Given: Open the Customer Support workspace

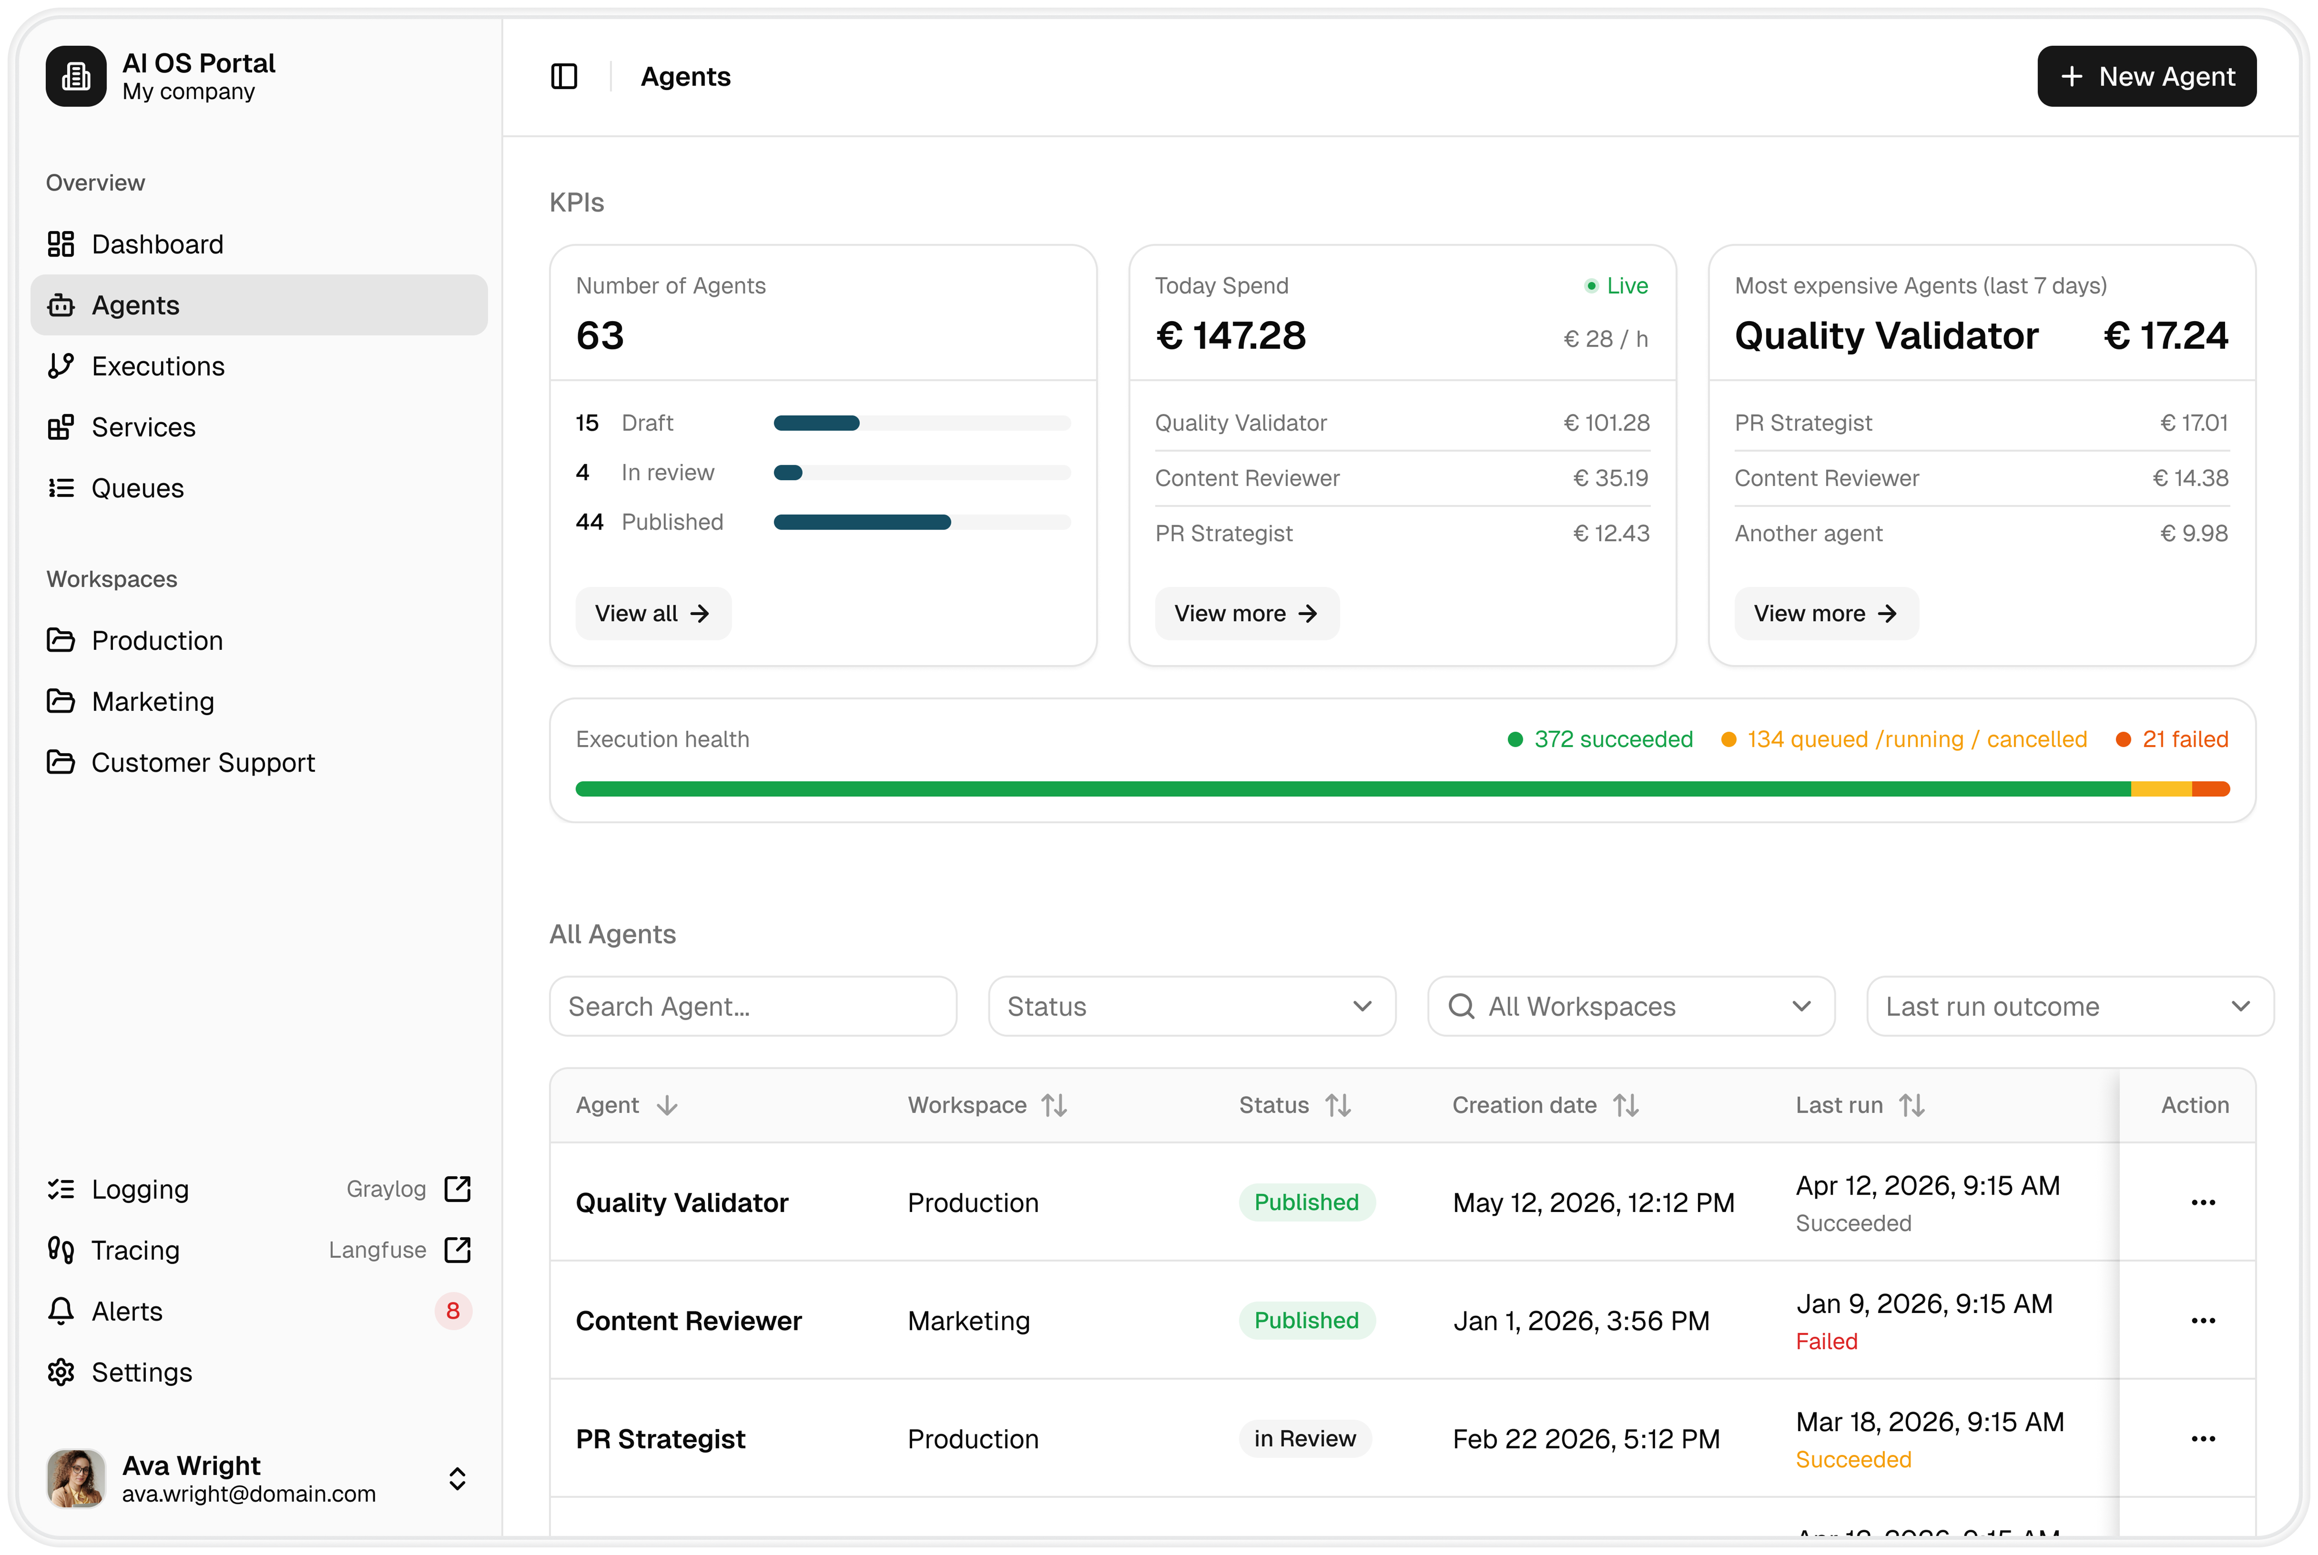Looking at the screenshot, I should (x=259, y=762).
